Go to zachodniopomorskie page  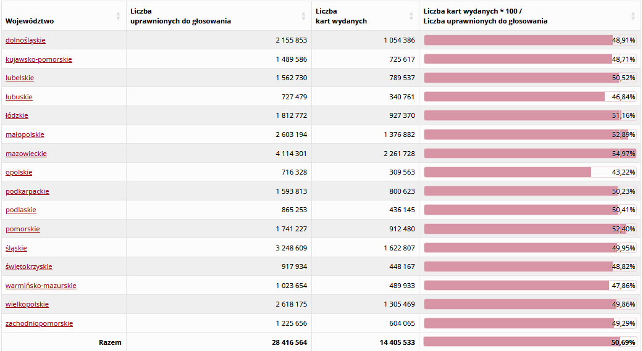click(39, 323)
